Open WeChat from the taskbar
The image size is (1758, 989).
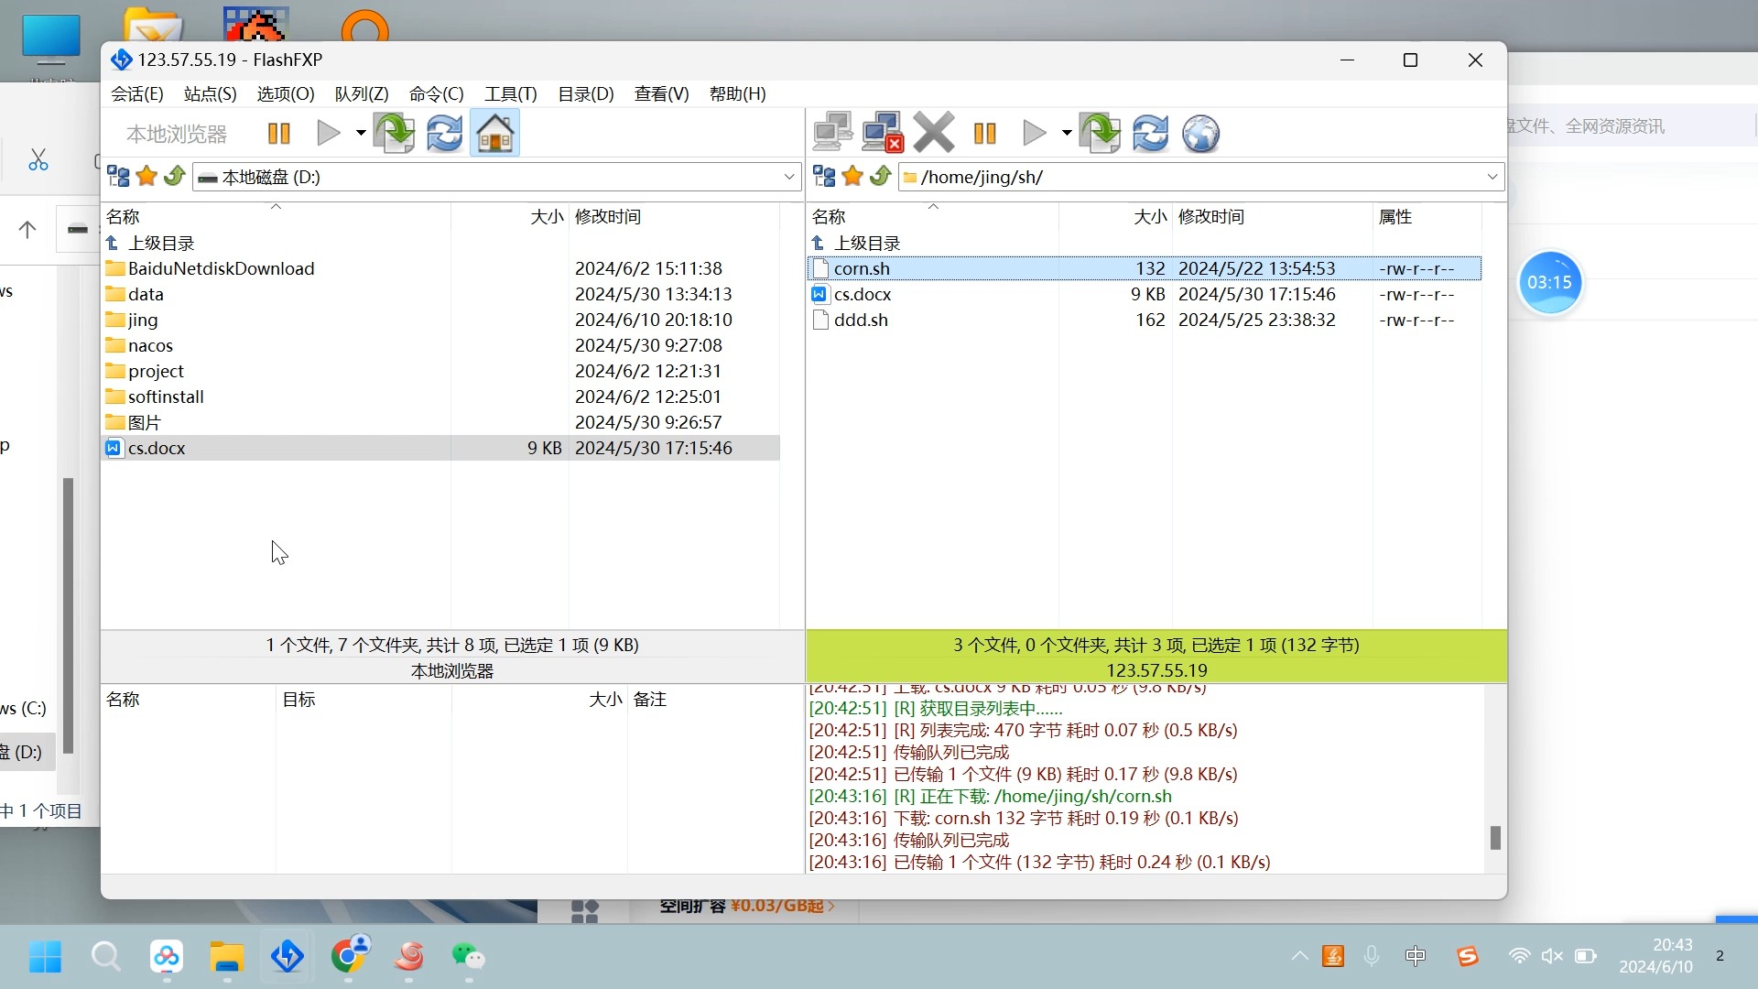point(468,956)
